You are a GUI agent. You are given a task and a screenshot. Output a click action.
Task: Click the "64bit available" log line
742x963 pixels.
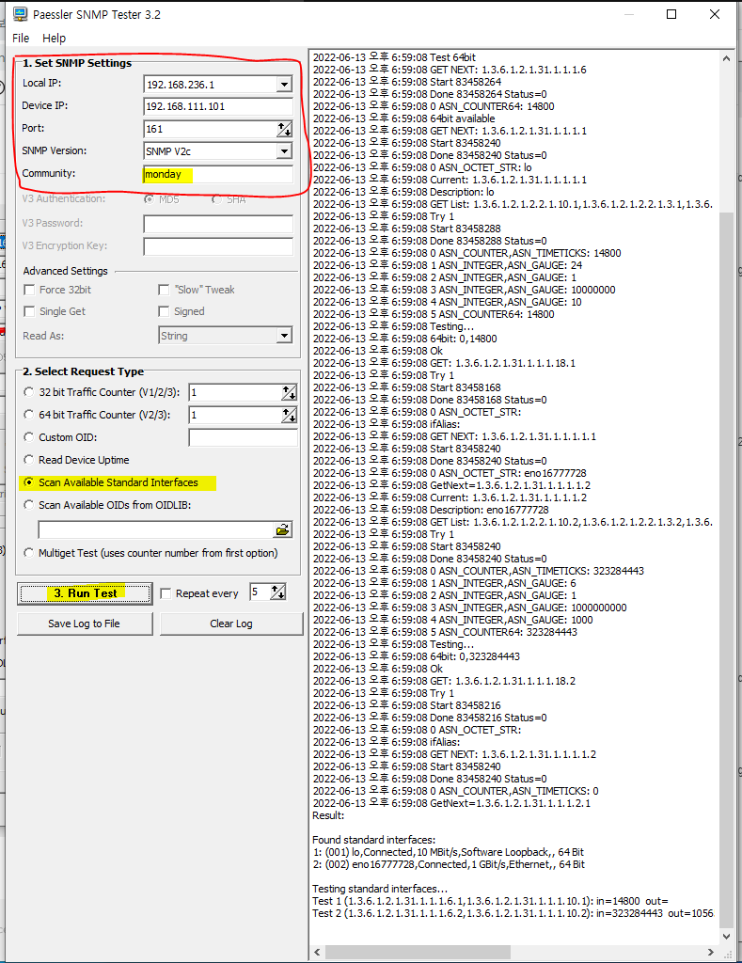pyautogui.click(x=403, y=118)
